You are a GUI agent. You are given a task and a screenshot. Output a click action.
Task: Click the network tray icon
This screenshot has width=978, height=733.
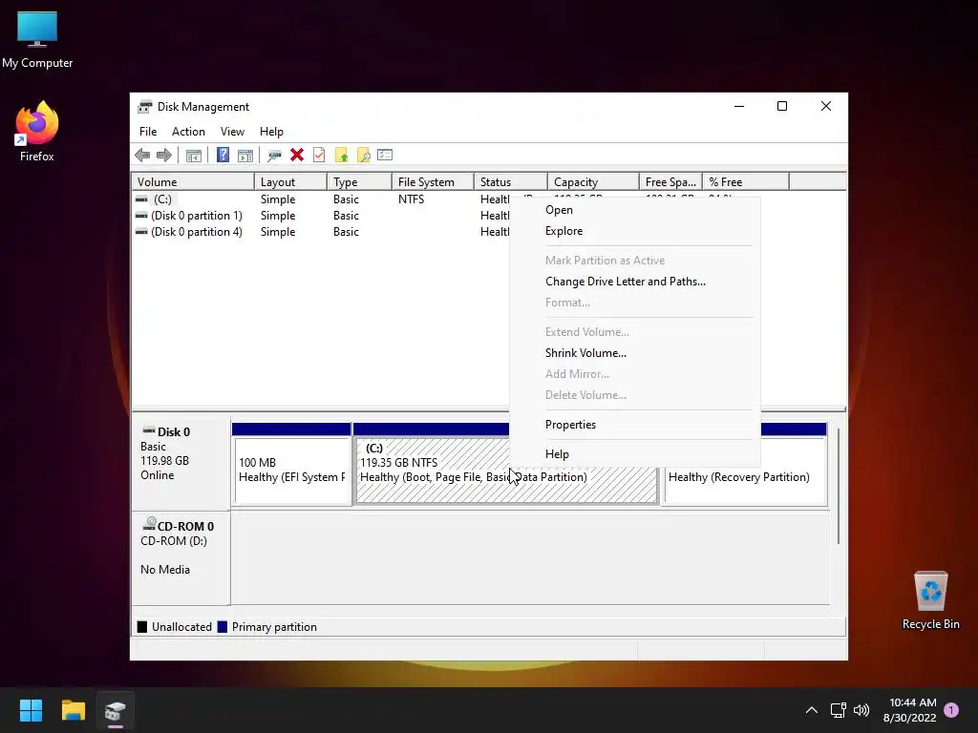838,710
